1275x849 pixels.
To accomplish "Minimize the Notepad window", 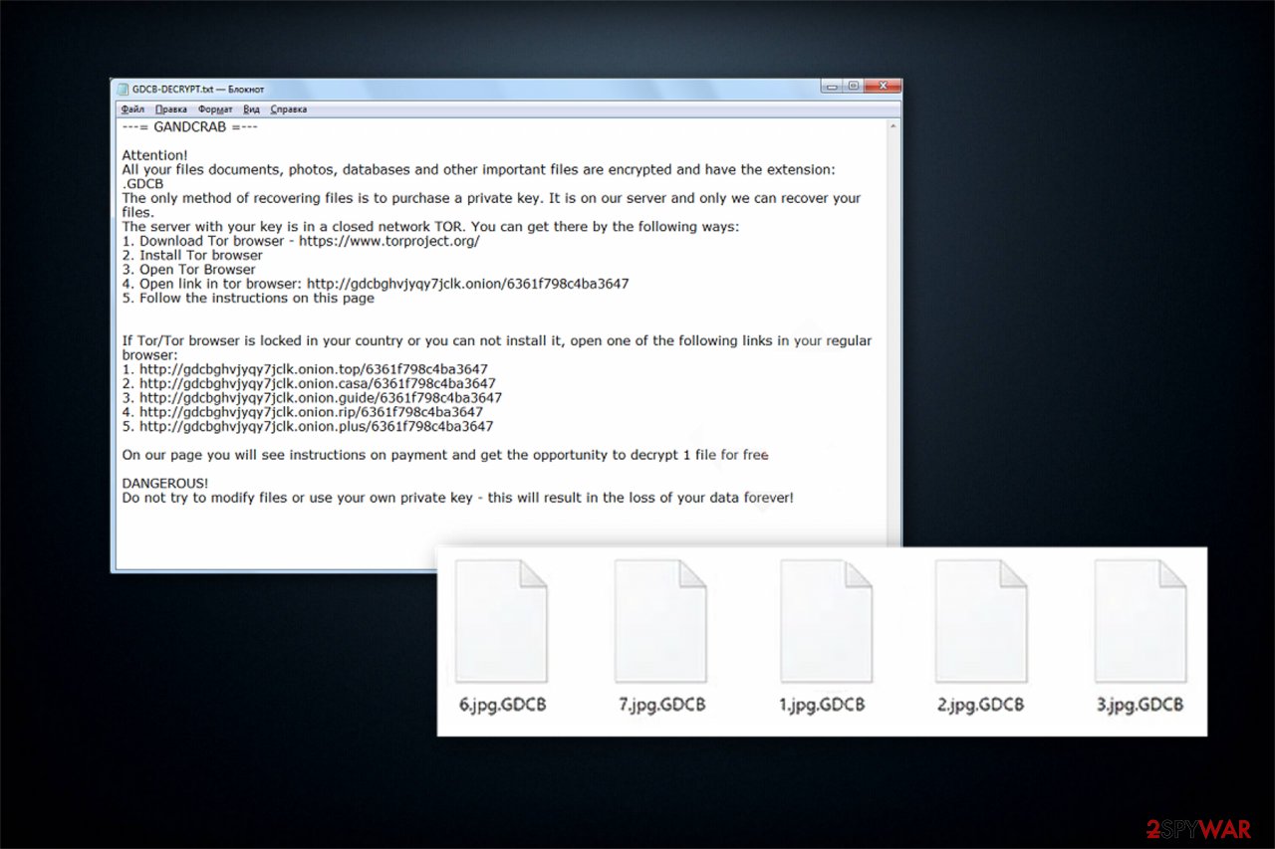I will (x=834, y=87).
